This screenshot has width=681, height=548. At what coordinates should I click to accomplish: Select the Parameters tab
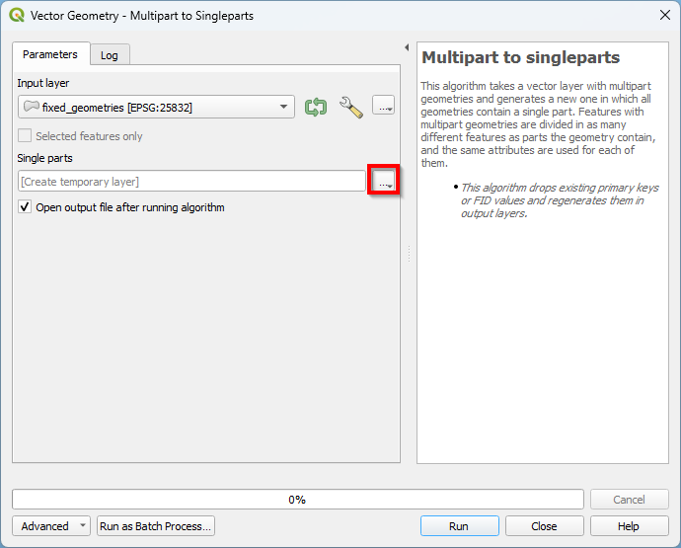pos(50,54)
